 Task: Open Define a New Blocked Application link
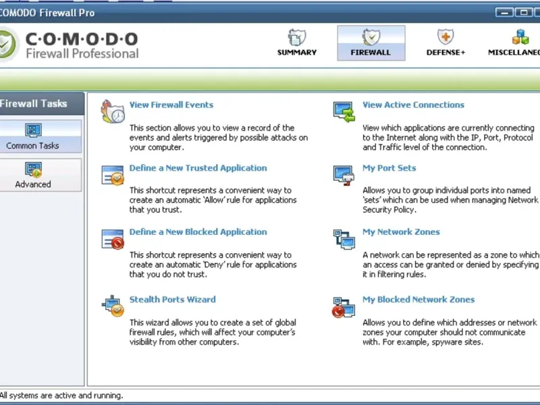[x=198, y=232]
